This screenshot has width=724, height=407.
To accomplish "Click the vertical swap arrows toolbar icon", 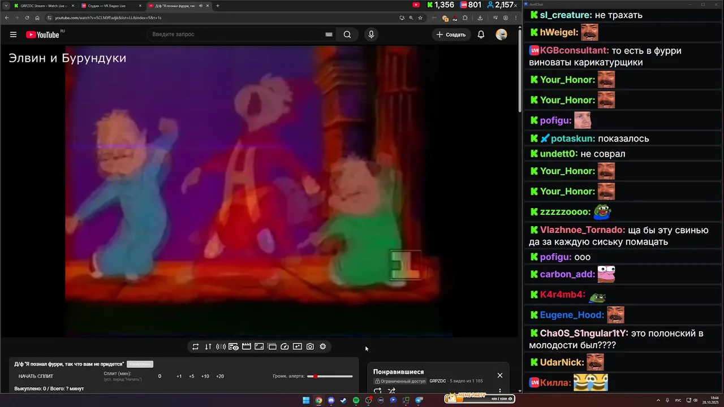I will 208,347.
